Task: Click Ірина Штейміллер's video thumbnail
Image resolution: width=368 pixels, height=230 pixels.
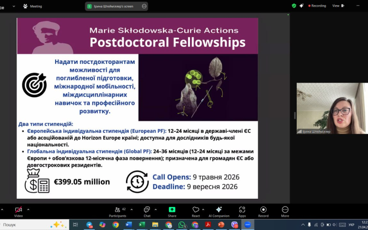Action: coord(332,108)
